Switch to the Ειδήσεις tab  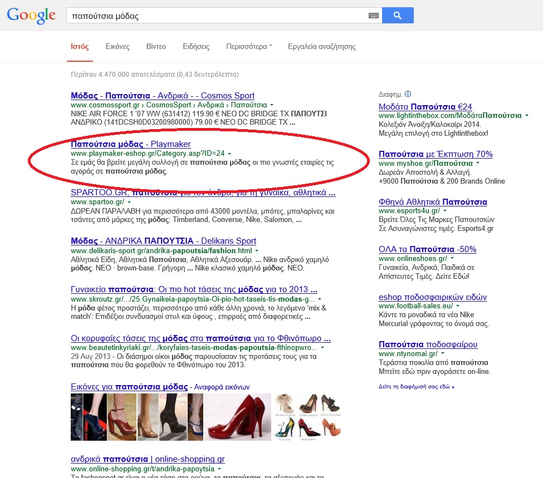(196, 47)
